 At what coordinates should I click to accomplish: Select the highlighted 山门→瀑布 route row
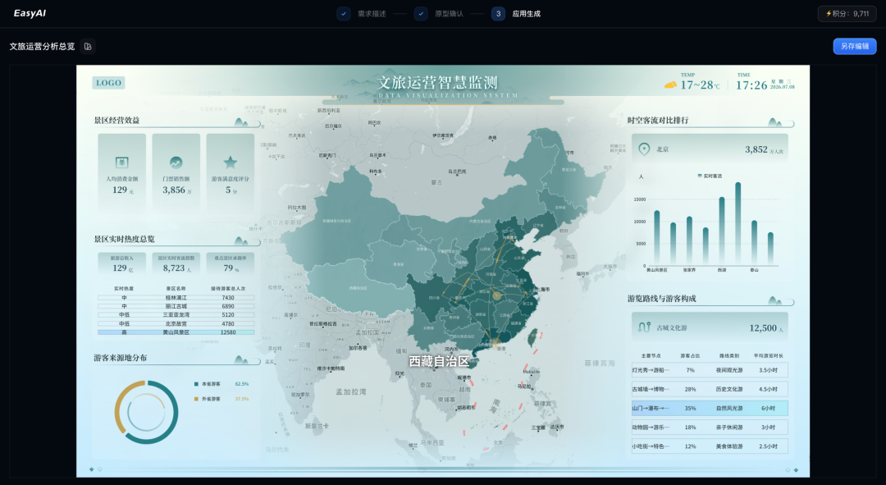[x=710, y=408]
